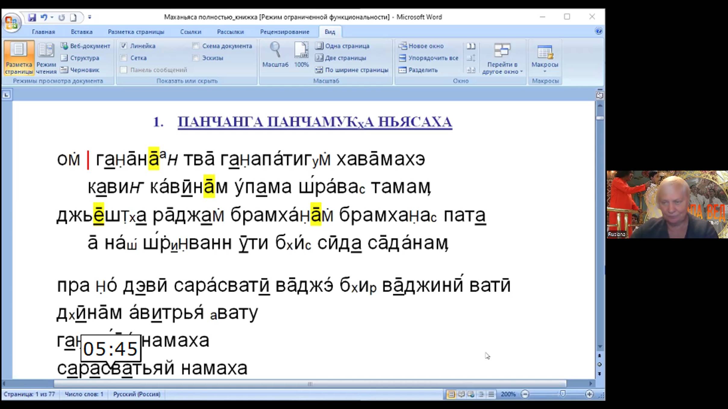Enable Схема документа checkbox

tap(195, 46)
